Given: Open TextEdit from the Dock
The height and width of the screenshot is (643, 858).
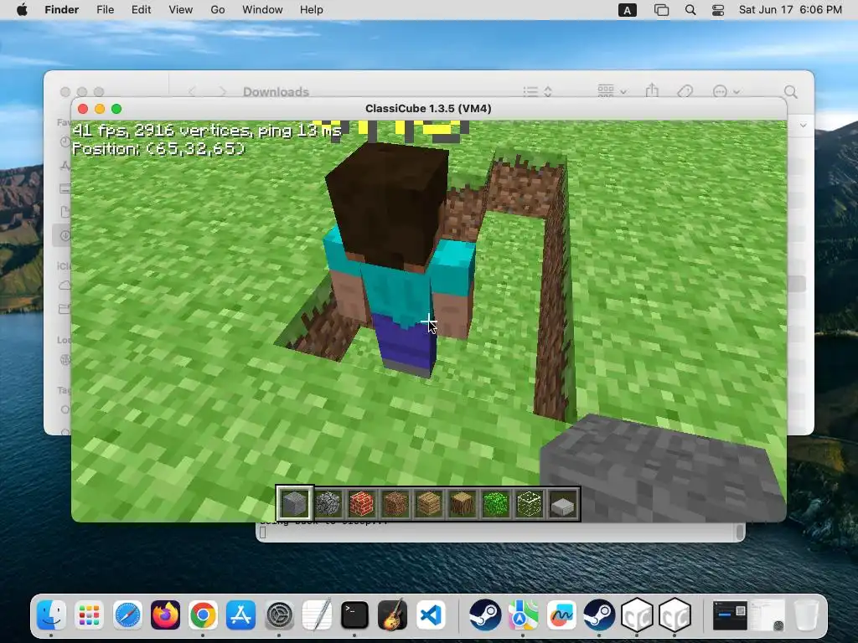Looking at the screenshot, I should tap(317, 615).
